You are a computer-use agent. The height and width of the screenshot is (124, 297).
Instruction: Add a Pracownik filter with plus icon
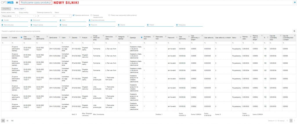(89, 25)
